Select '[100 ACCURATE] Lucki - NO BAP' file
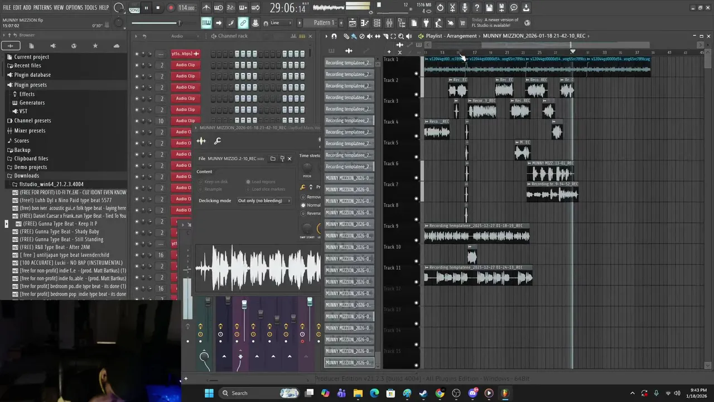This screenshot has width=714, height=402. 71,262
